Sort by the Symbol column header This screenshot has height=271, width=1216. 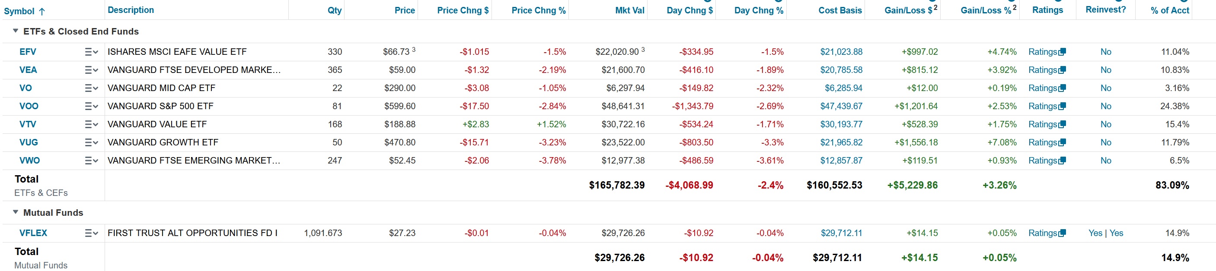[19, 11]
